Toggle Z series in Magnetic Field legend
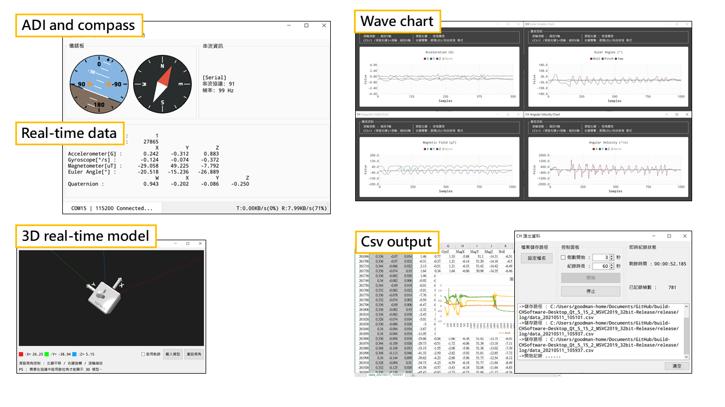Screen dimensions: 725x407 (x=438, y=149)
